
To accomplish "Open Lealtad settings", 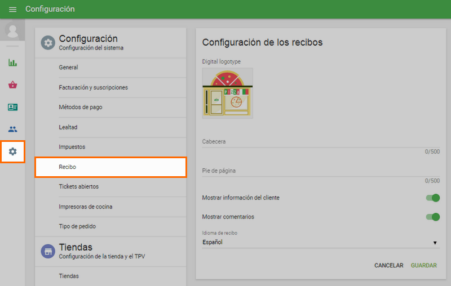I will (110, 127).
